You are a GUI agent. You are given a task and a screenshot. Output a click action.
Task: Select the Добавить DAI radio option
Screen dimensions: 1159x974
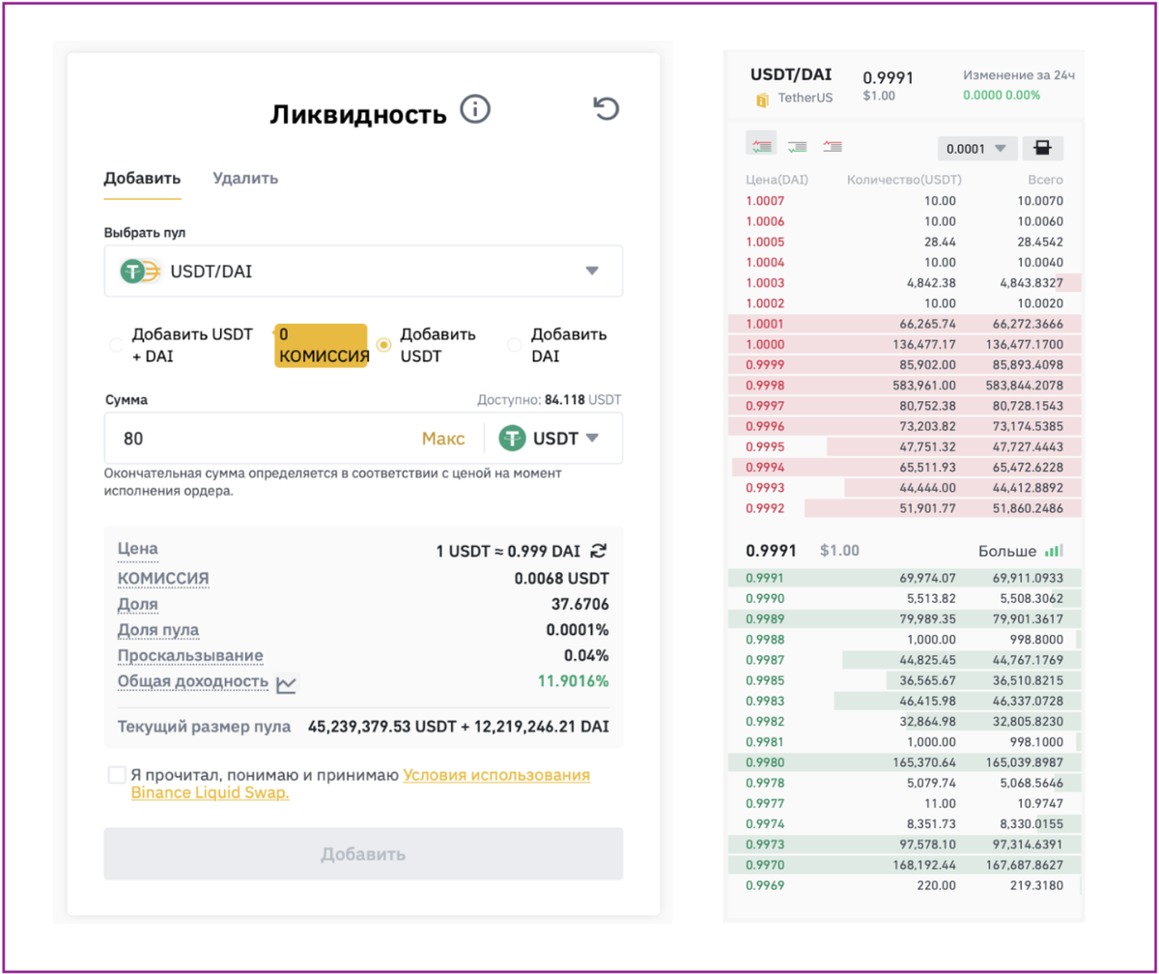pyautogui.click(x=514, y=345)
